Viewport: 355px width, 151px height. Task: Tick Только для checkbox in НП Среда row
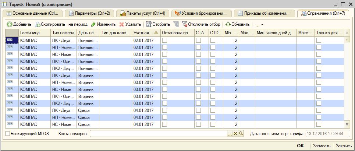click(319, 117)
